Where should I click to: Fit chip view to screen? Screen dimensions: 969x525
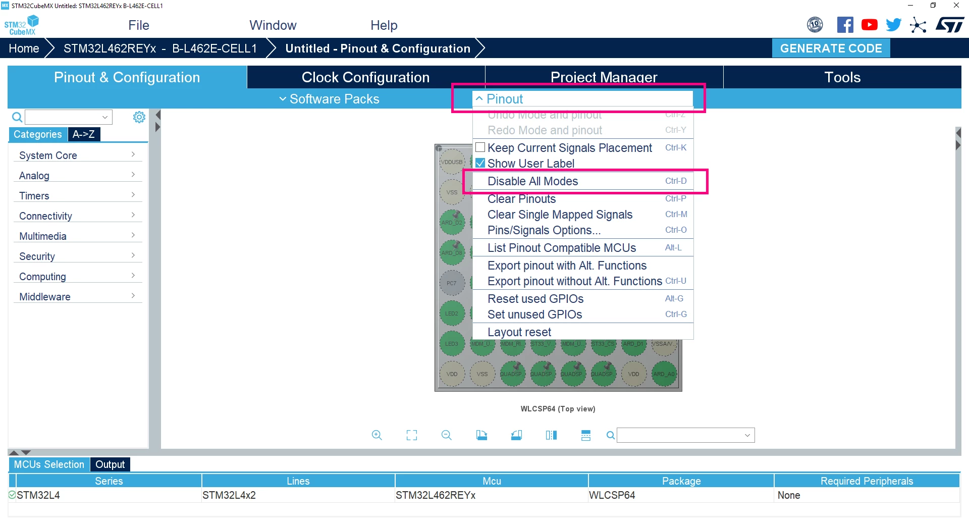click(412, 435)
